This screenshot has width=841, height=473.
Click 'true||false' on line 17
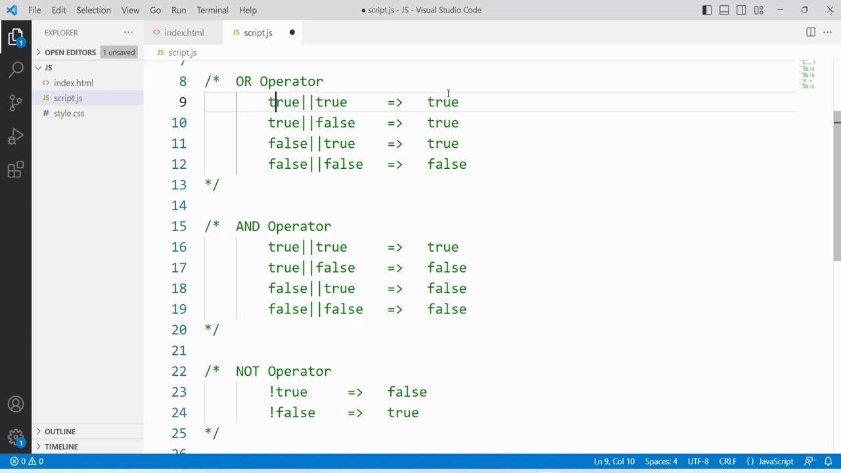(311, 268)
